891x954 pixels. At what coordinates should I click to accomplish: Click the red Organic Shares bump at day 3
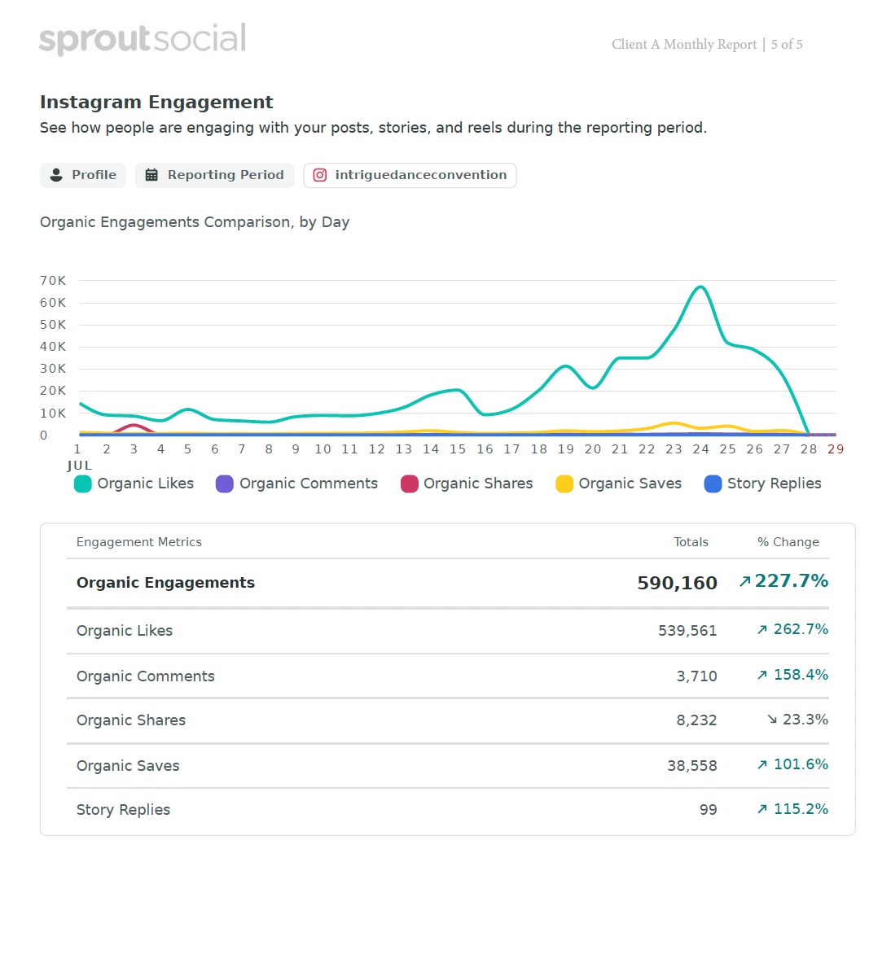(134, 427)
